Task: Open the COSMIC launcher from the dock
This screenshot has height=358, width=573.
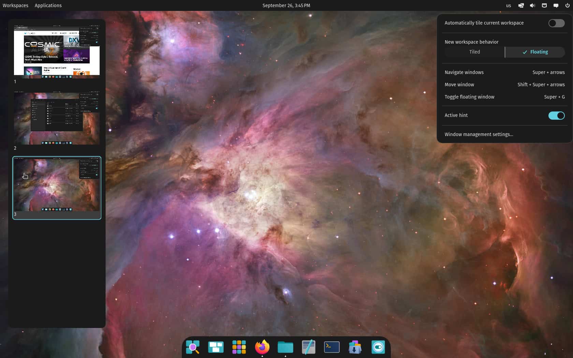Action: (193, 347)
